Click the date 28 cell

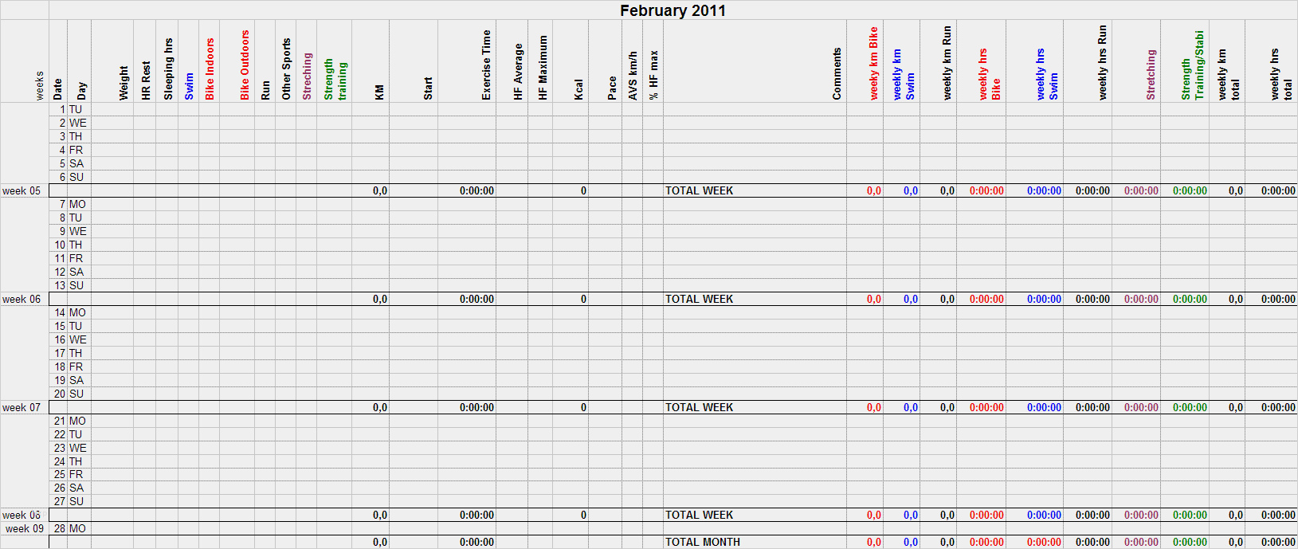(60, 529)
